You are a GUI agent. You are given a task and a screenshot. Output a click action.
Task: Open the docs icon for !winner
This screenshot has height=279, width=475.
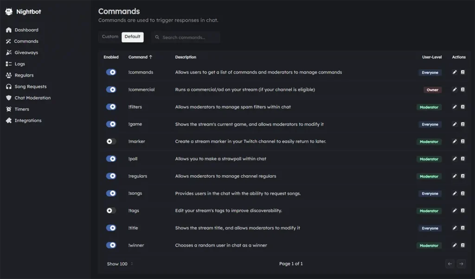click(462, 246)
